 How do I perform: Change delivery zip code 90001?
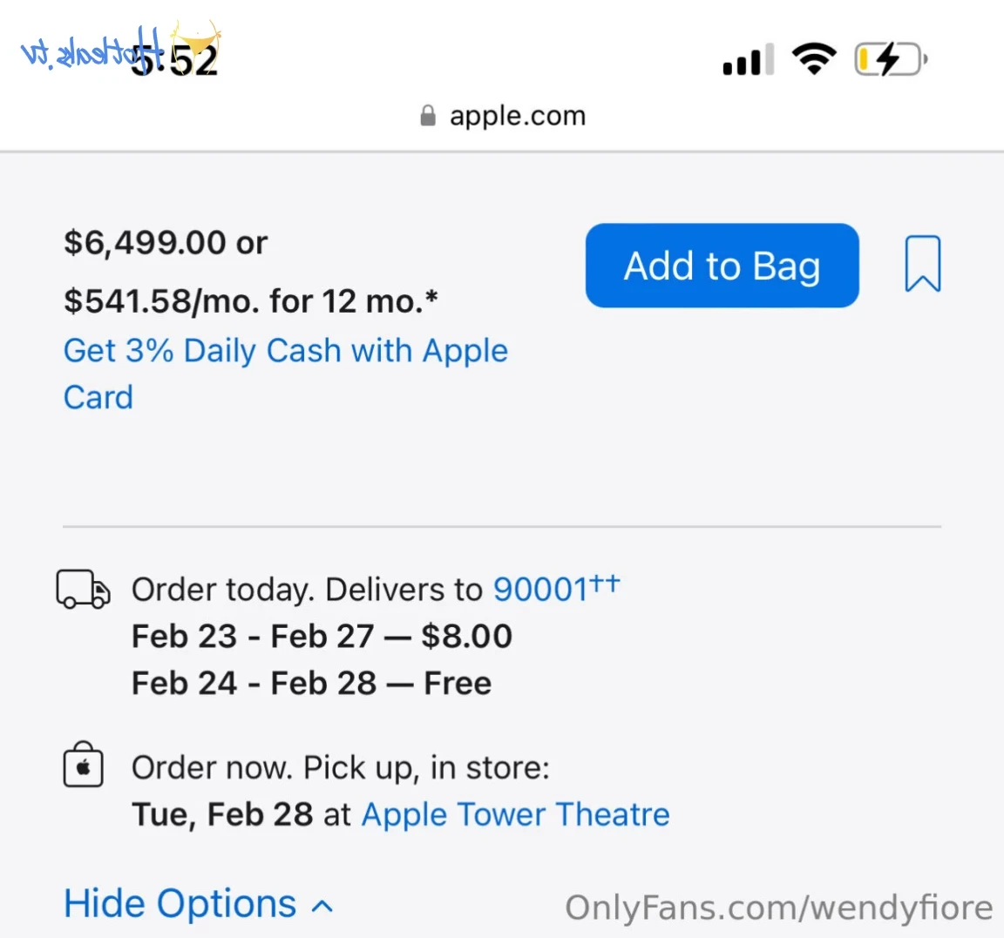click(x=541, y=590)
